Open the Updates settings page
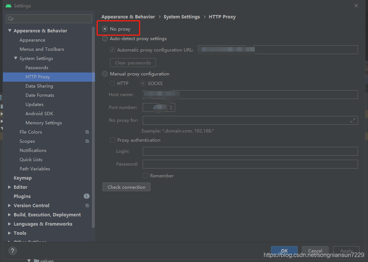368x262 pixels. point(35,105)
